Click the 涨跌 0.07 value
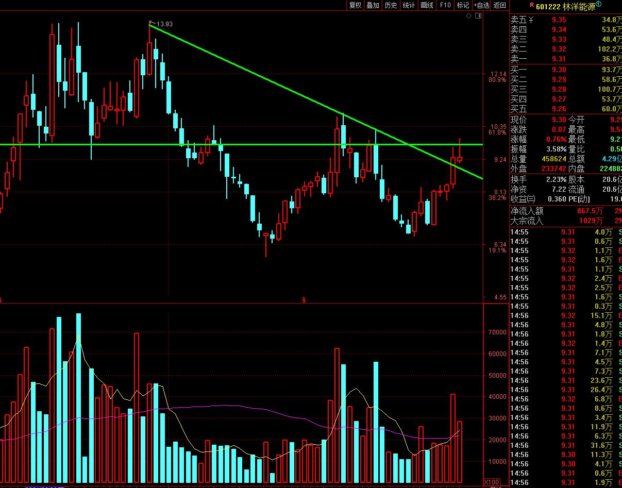622x488 pixels. (x=559, y=129)
